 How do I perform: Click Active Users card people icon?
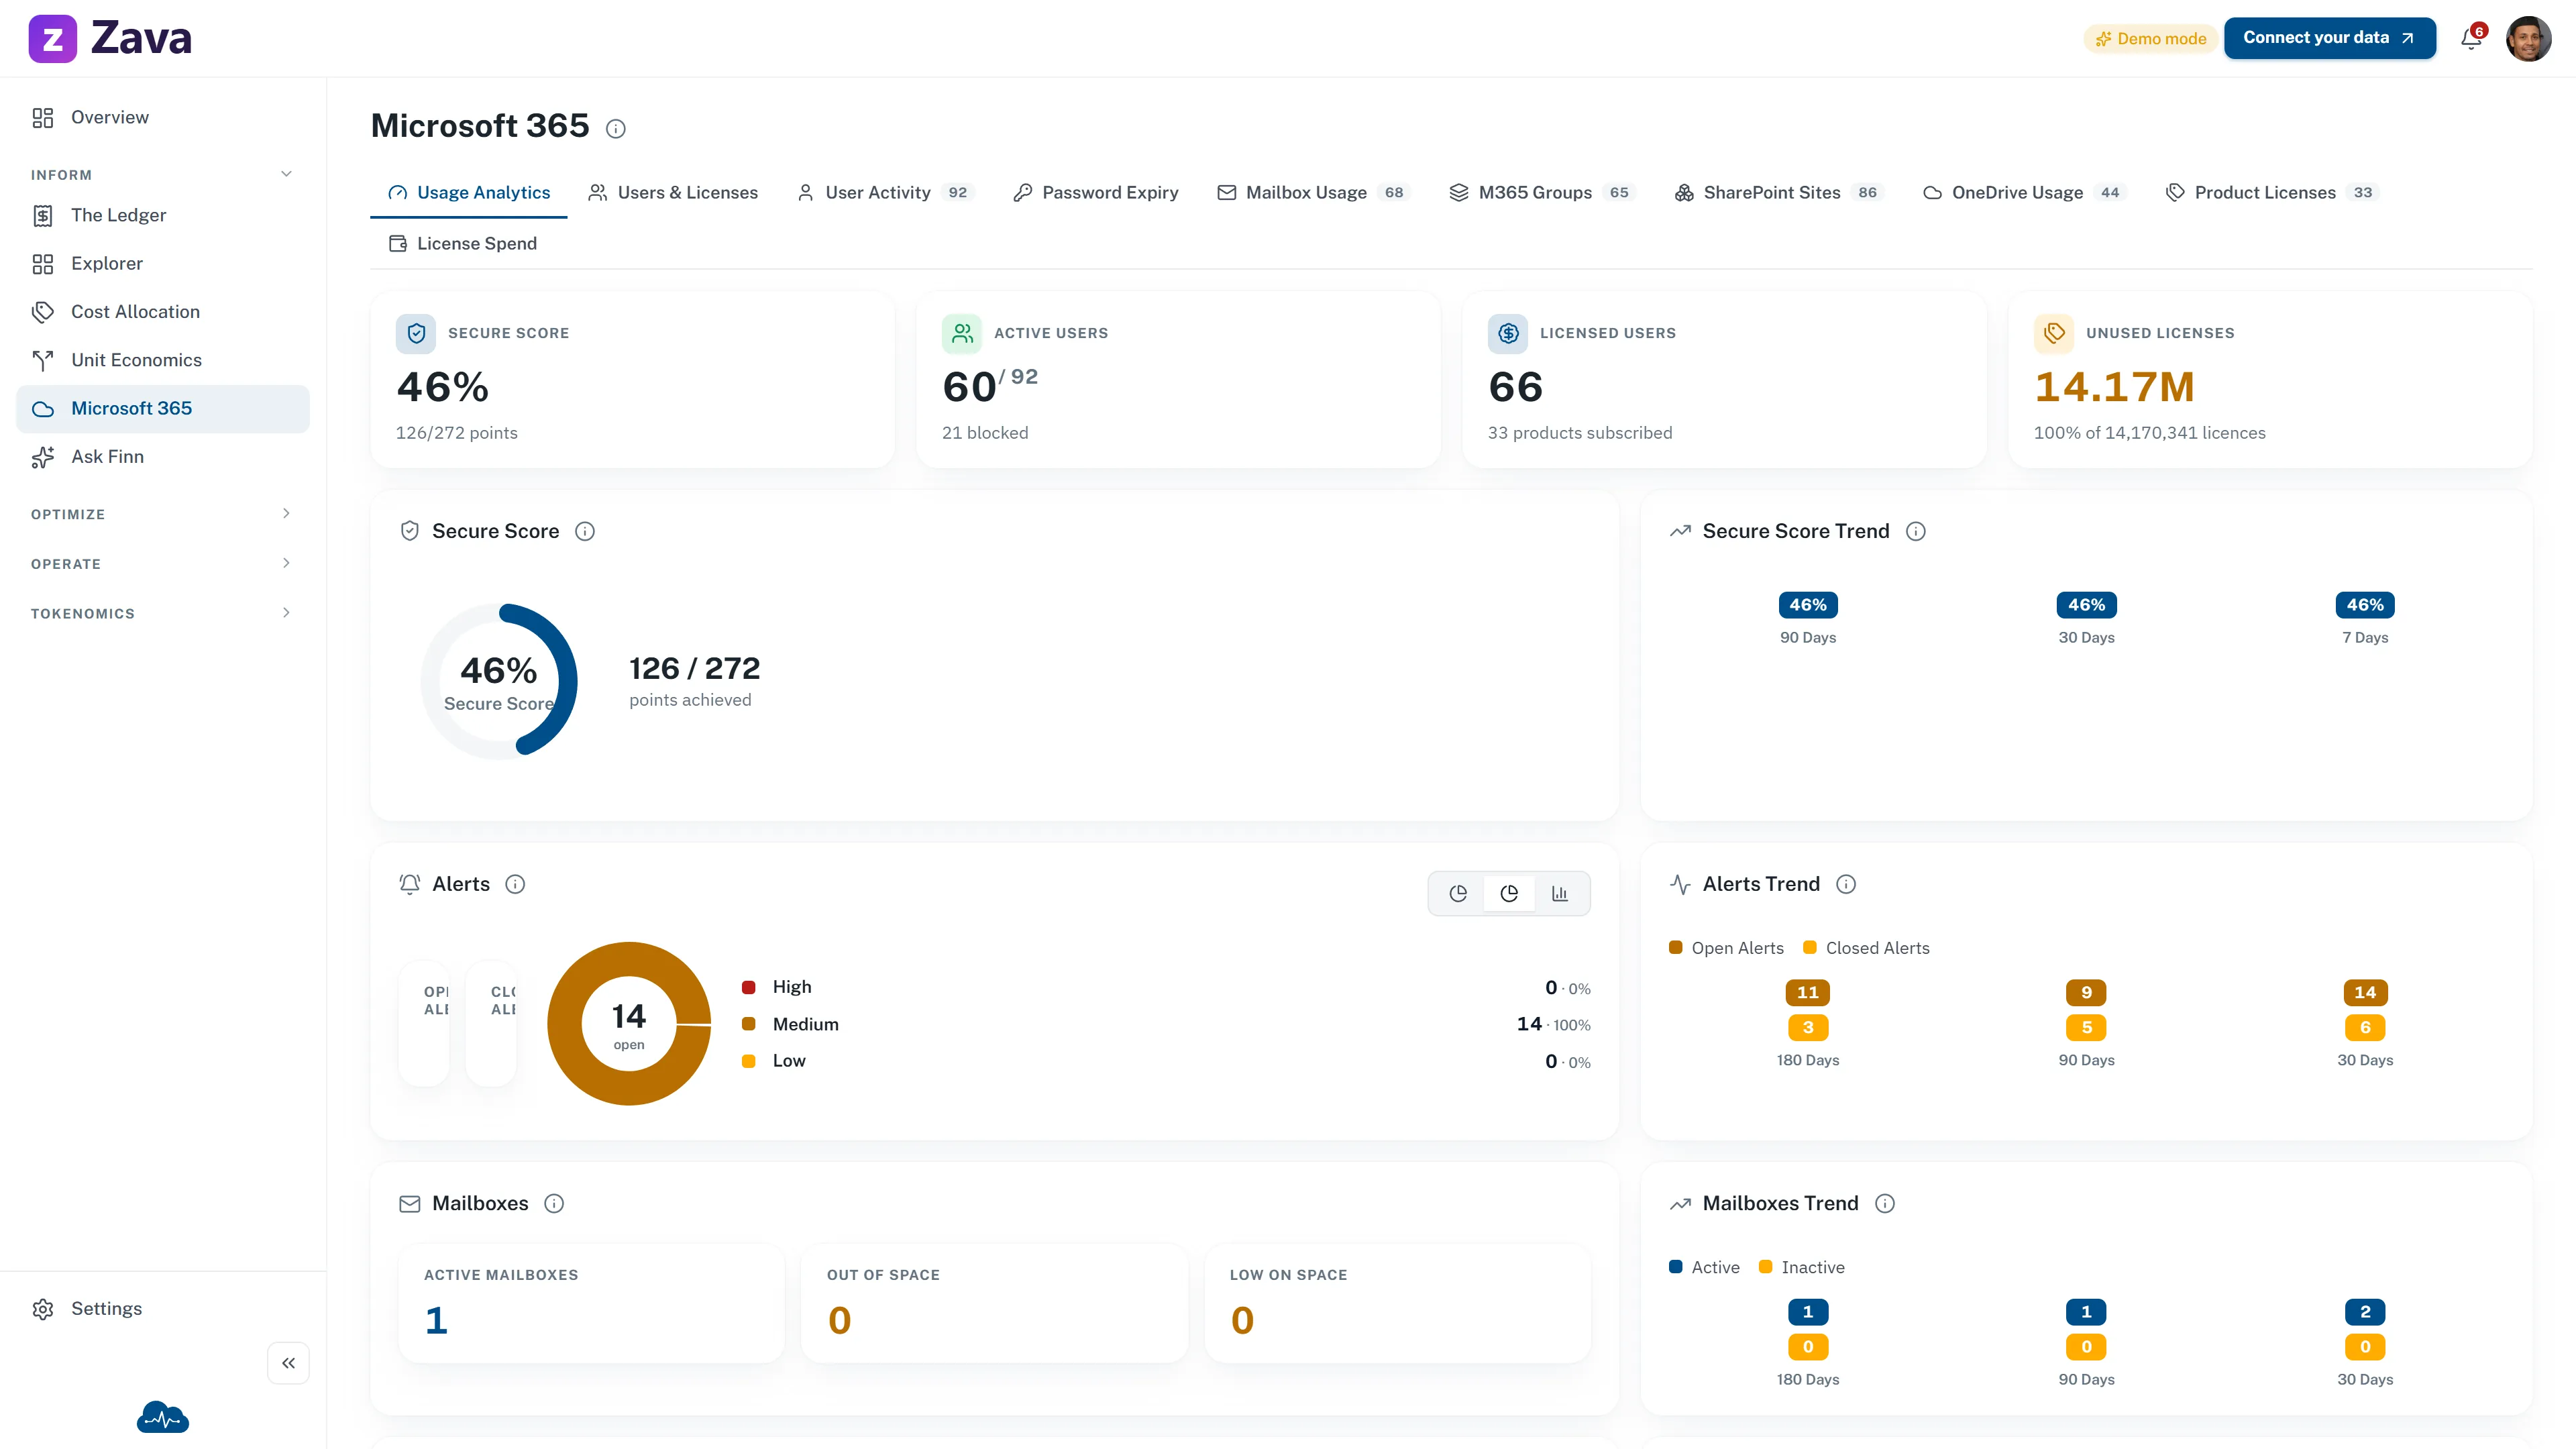[962, 334]
